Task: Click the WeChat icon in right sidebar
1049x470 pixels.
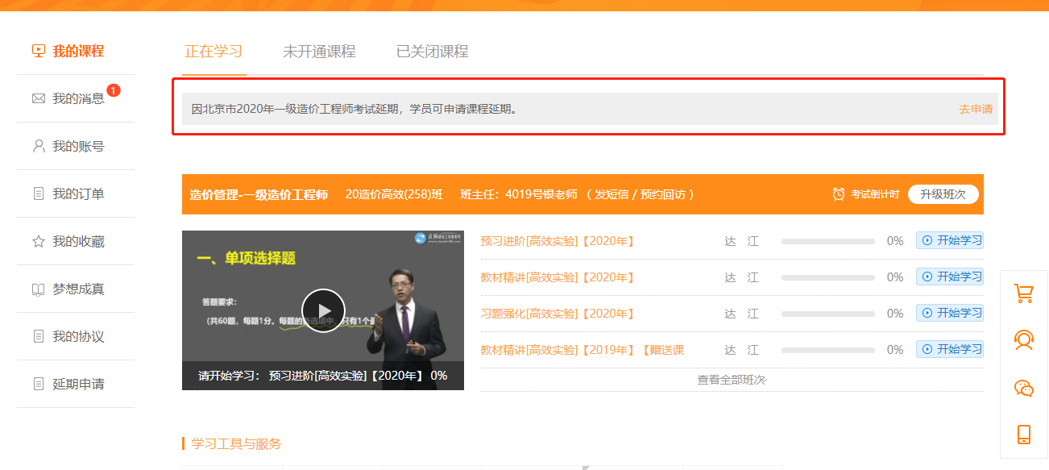Action: coord(1023,389)
